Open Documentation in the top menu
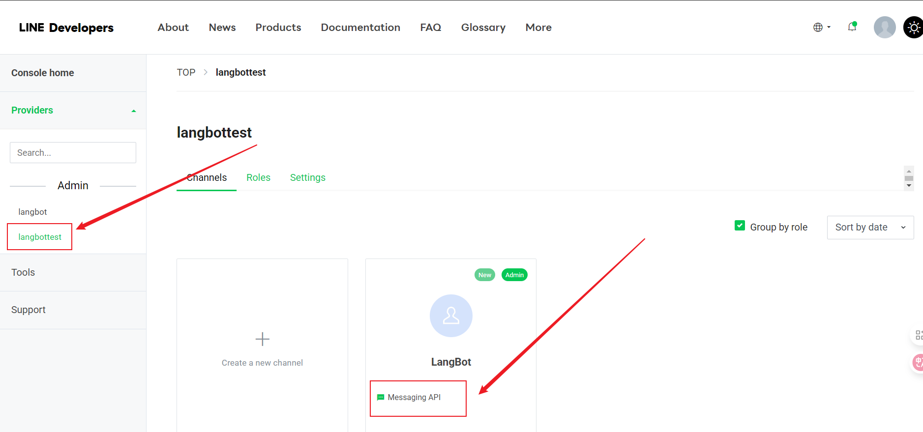 click(360, 28)
